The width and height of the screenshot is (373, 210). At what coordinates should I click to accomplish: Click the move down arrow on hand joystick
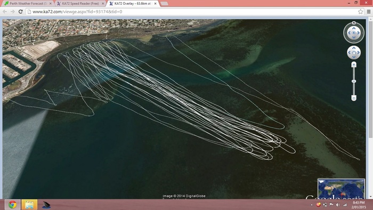click(x=354, y=57)
